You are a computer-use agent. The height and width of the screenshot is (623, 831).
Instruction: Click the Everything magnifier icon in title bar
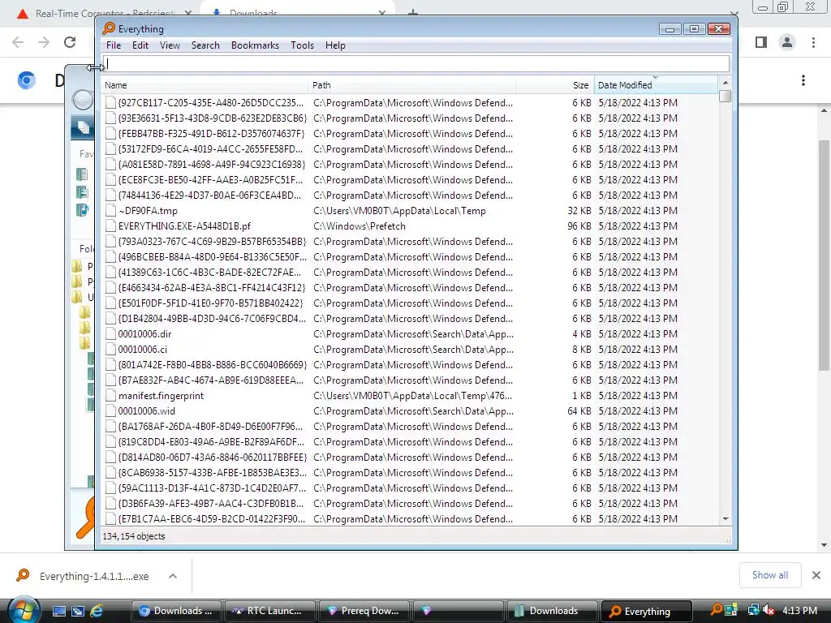pyautogui.click(x=110, y=28)
